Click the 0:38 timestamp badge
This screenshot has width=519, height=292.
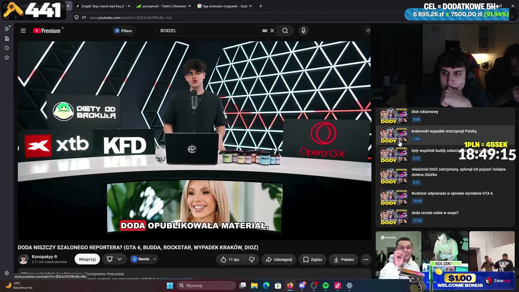(416, 120)
